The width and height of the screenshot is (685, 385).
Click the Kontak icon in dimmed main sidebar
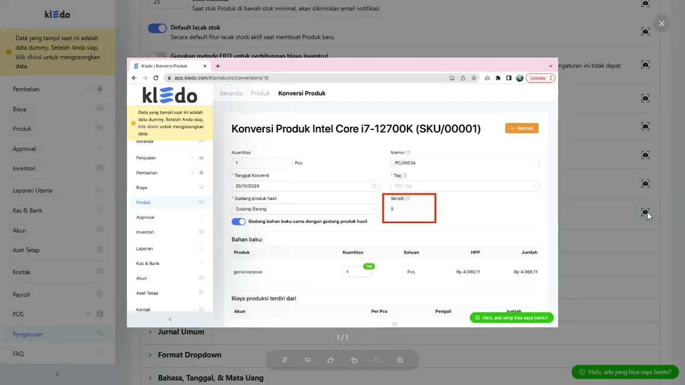coord(100,272)
